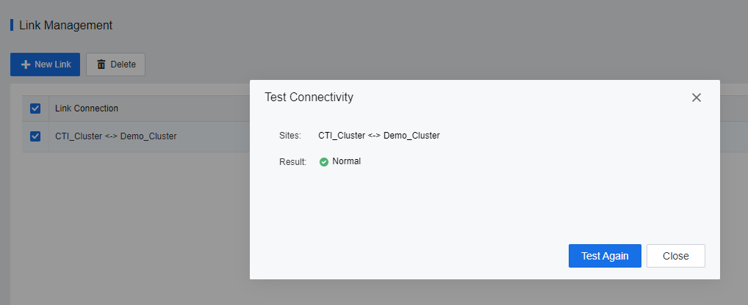Click the trash can icon on Delete
The width and height of the screenshot is (748, 305).
tap(101, 65)
